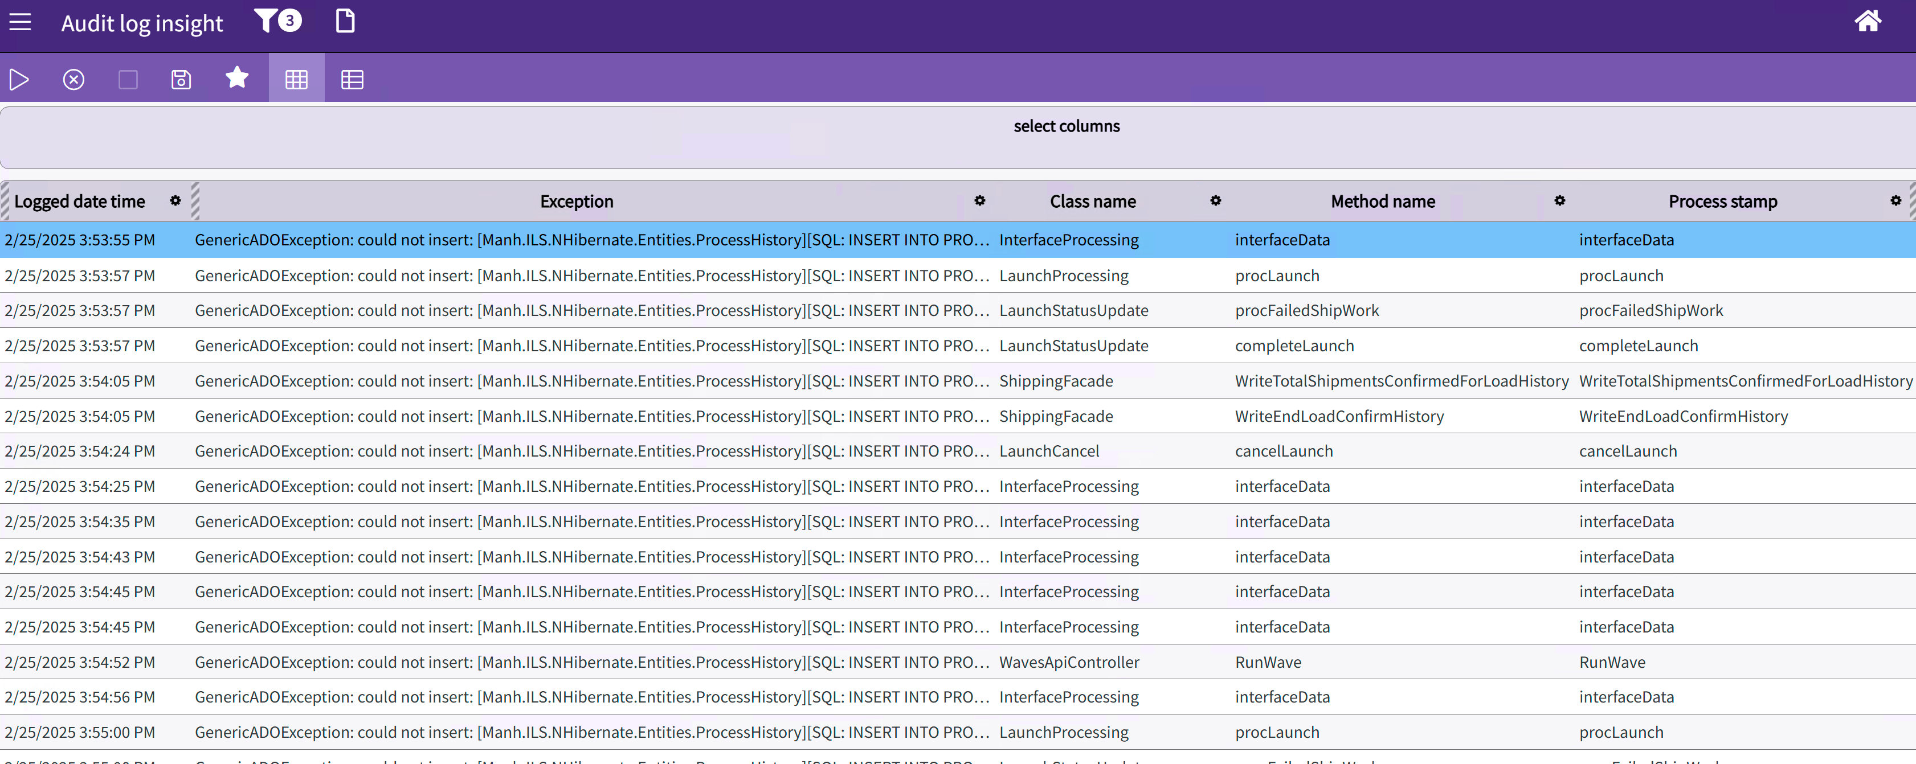Click the cancel circle-X toolbar icon
This screenshot has width=1916, height=764.
(x=73, y=79)
